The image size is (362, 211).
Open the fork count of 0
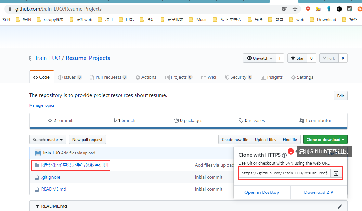click(343, 58)
